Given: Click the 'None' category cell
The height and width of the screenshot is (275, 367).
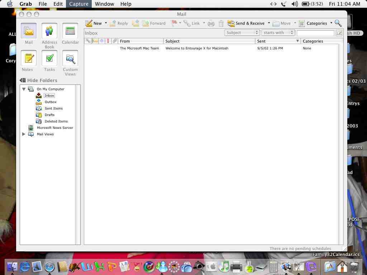Looking at the screenshot, I should click(x=307, y=48).
